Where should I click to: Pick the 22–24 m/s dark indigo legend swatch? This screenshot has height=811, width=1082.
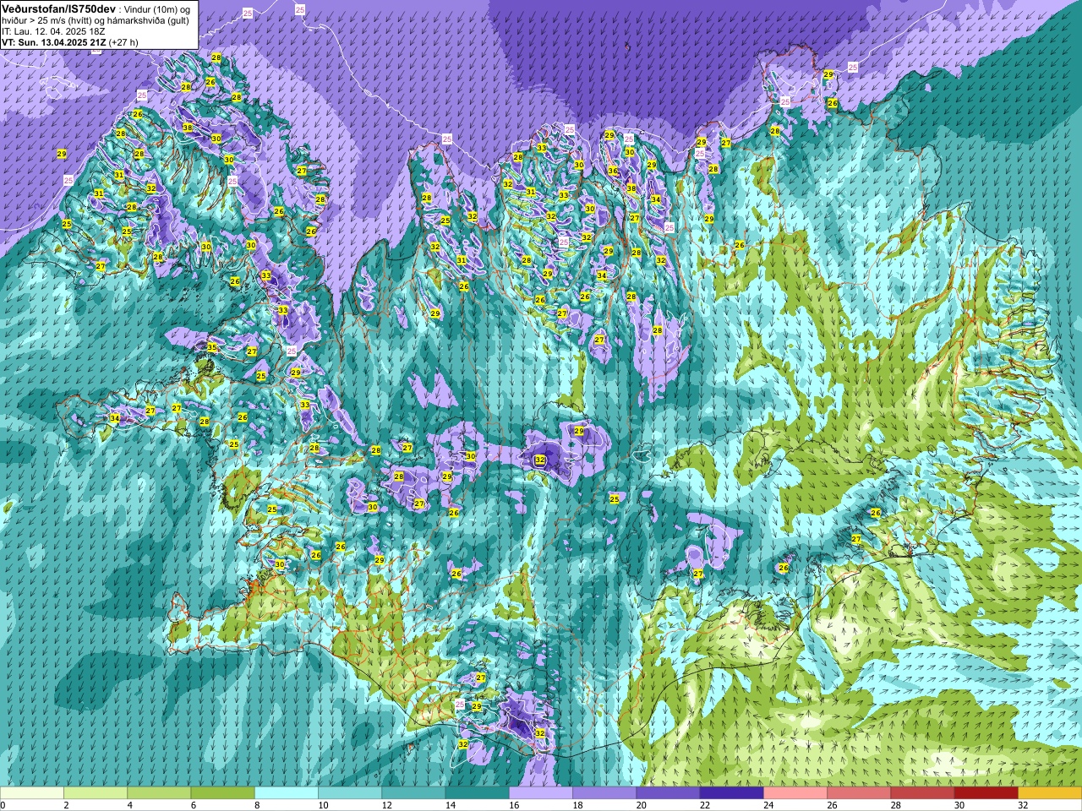click(x=732, y=793)
